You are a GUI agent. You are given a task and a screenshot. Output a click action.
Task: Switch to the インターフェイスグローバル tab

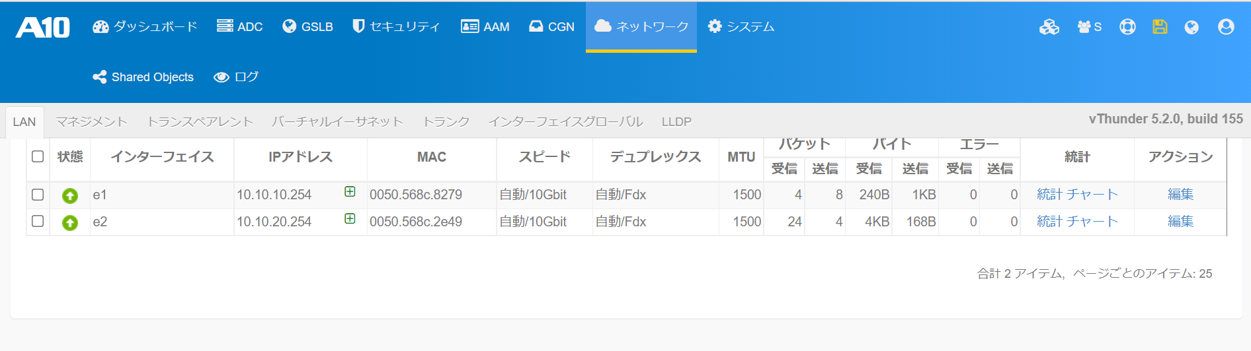[565, 122]
